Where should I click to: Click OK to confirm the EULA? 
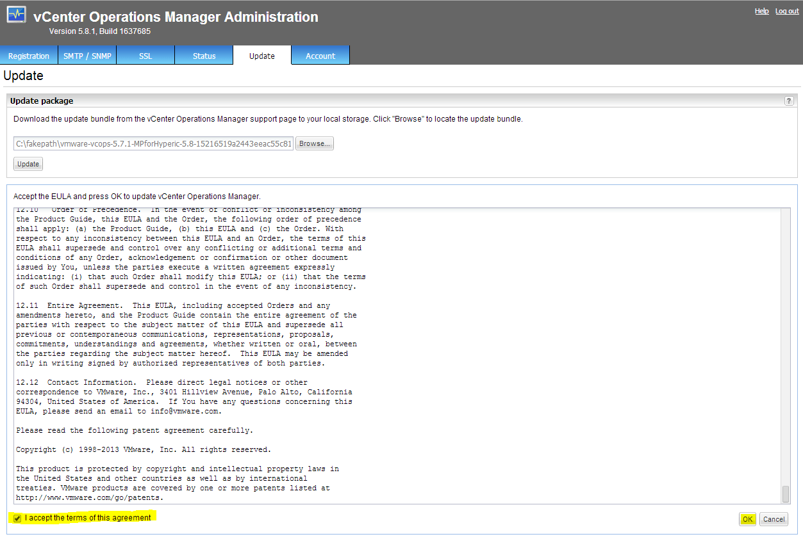(x=747, y=519)
